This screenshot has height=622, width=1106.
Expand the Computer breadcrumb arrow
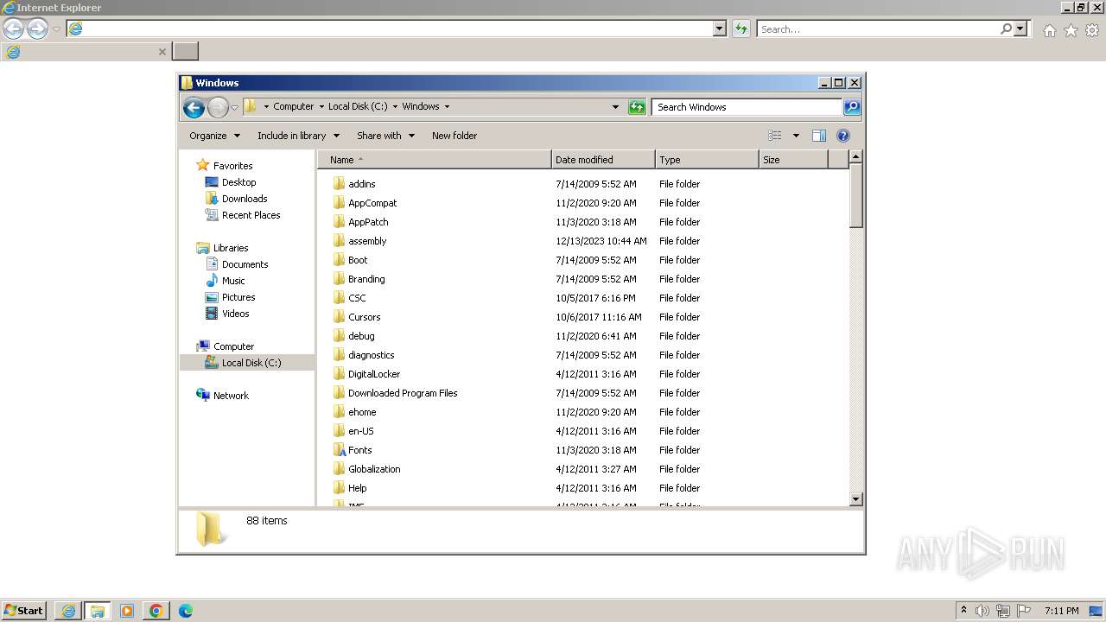pos(321,107)
